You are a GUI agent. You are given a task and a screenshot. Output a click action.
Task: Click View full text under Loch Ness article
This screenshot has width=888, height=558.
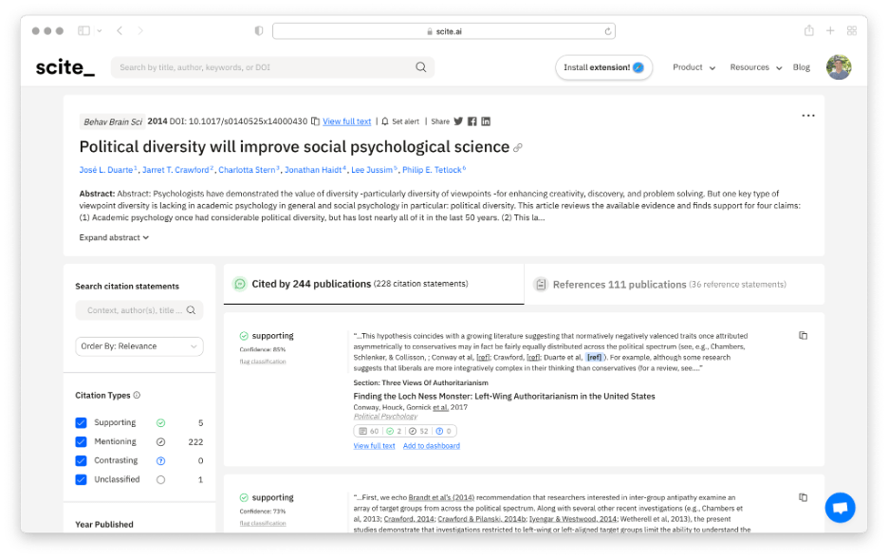tap(374, 446)
